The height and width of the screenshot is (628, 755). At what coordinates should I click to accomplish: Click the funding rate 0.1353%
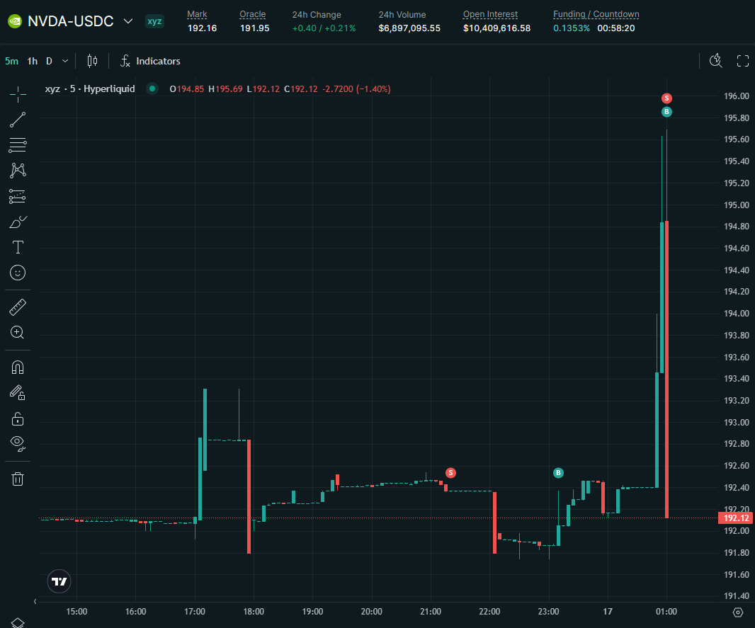coord(572,28)
